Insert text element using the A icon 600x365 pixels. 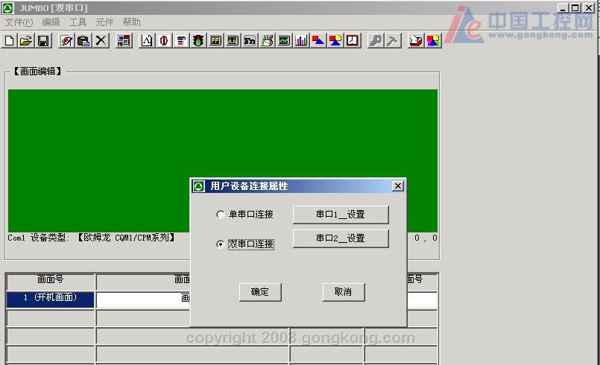pos(147,40)
